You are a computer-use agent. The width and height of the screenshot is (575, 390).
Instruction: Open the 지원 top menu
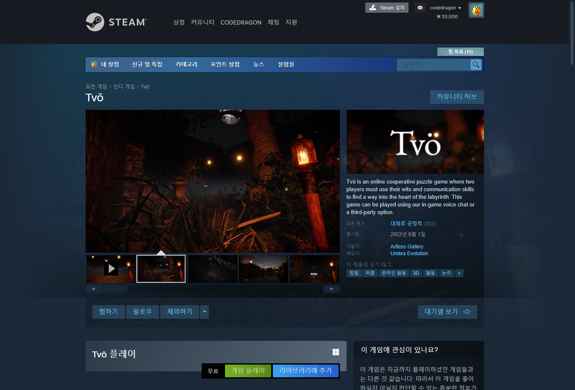point(292,22)
